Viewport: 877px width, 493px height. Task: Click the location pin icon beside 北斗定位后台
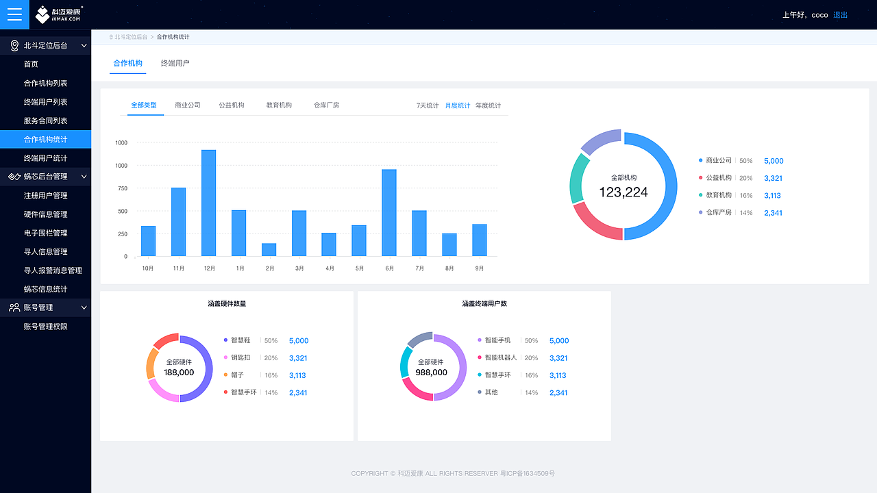(14, 46)
